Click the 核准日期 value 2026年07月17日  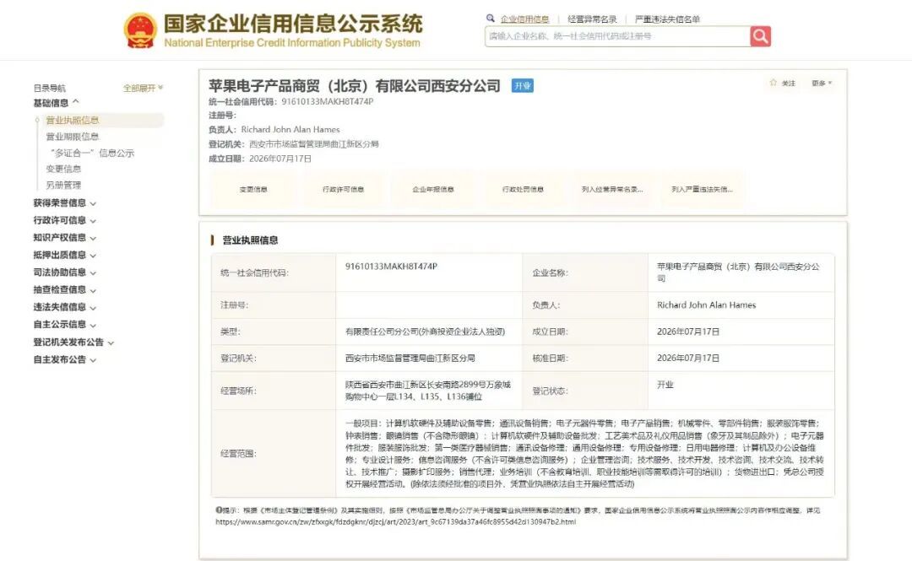688,358
